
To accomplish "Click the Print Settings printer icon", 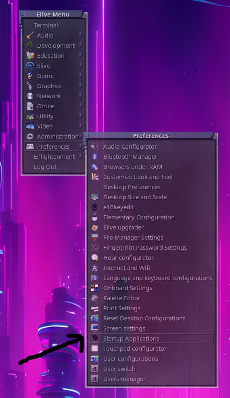I will 94,308.
